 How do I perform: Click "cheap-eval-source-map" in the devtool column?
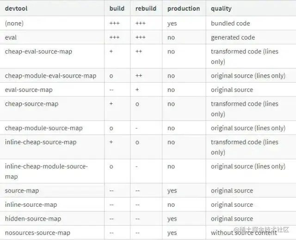coord(38,51)
